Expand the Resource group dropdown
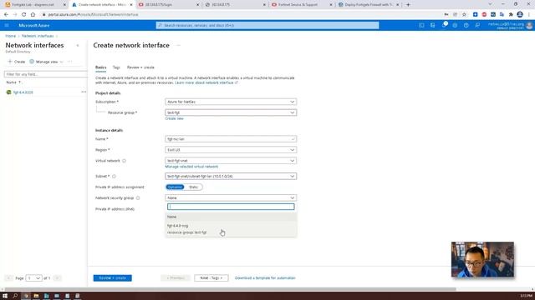Viewport: 535px width, 300px height. point(231,112)
